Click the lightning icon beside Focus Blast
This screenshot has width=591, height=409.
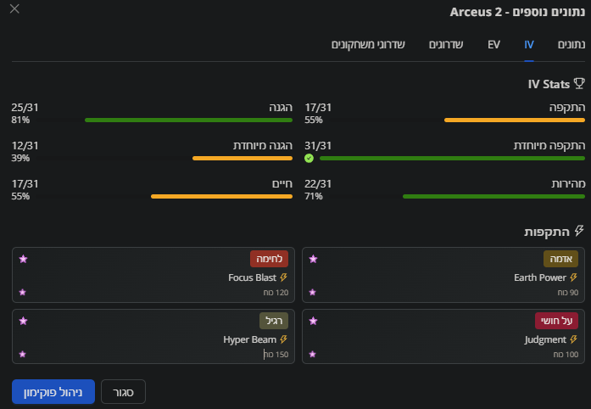pos(283,277)
